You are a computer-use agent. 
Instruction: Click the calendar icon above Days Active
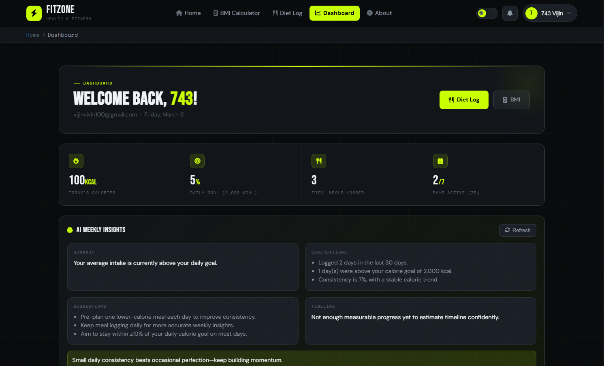coord(440,161)
